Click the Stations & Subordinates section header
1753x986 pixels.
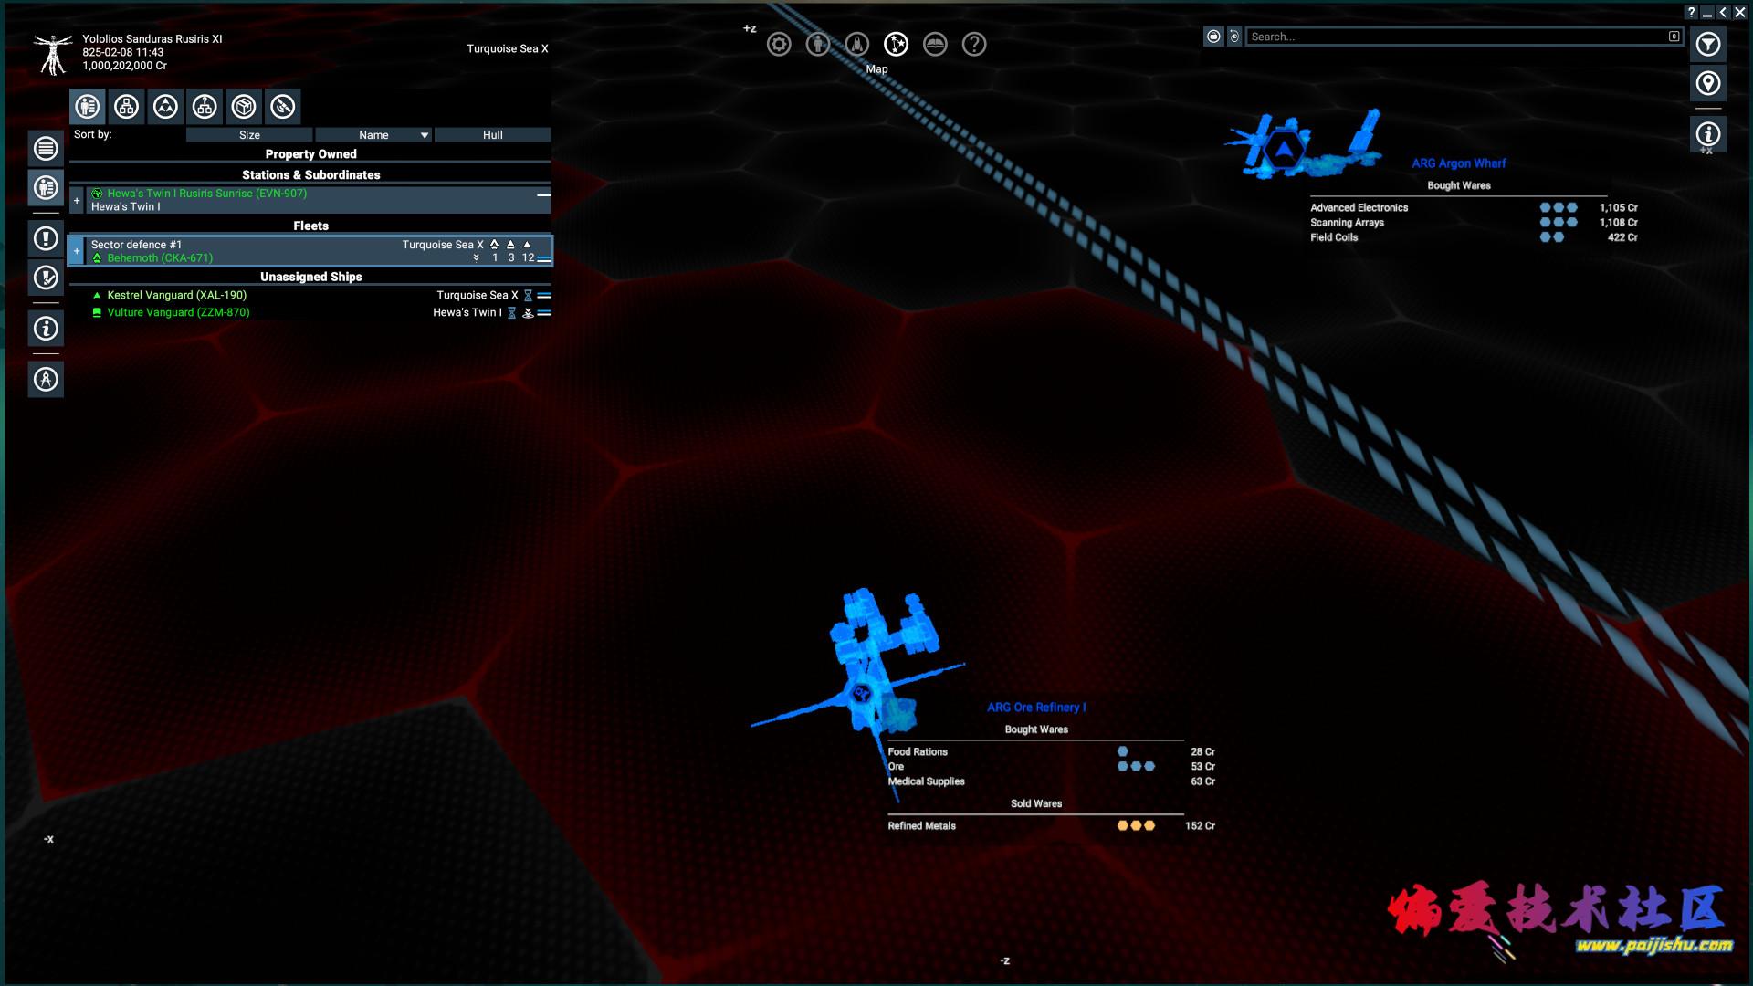coord(310,174)
